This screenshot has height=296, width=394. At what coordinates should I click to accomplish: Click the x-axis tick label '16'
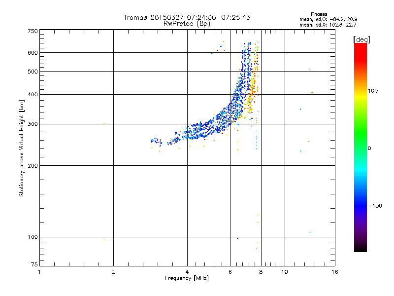pos(335,272)
